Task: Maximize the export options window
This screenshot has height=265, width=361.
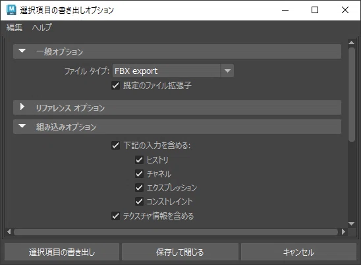Action: [315, 10]
